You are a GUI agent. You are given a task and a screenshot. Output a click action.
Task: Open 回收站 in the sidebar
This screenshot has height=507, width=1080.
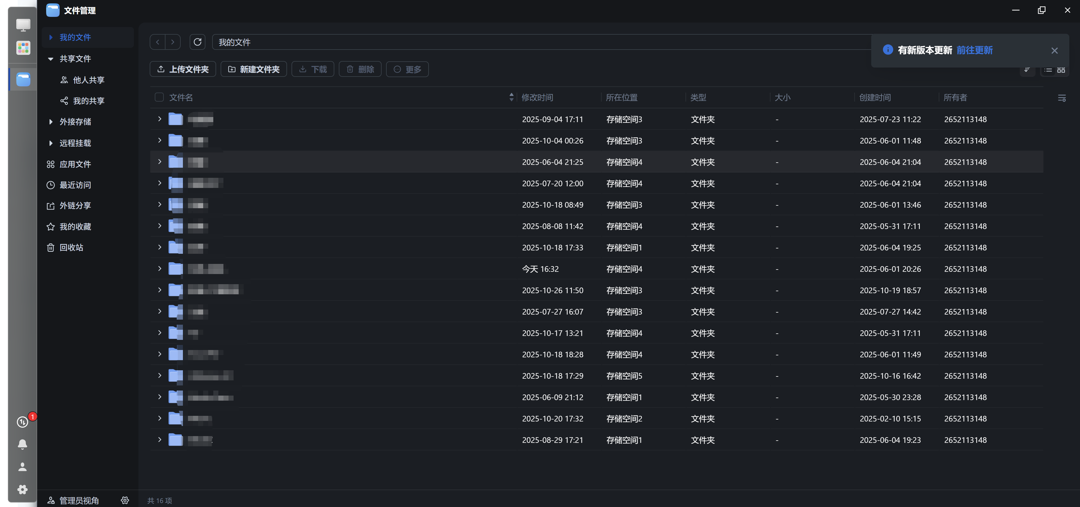point(71,247)
